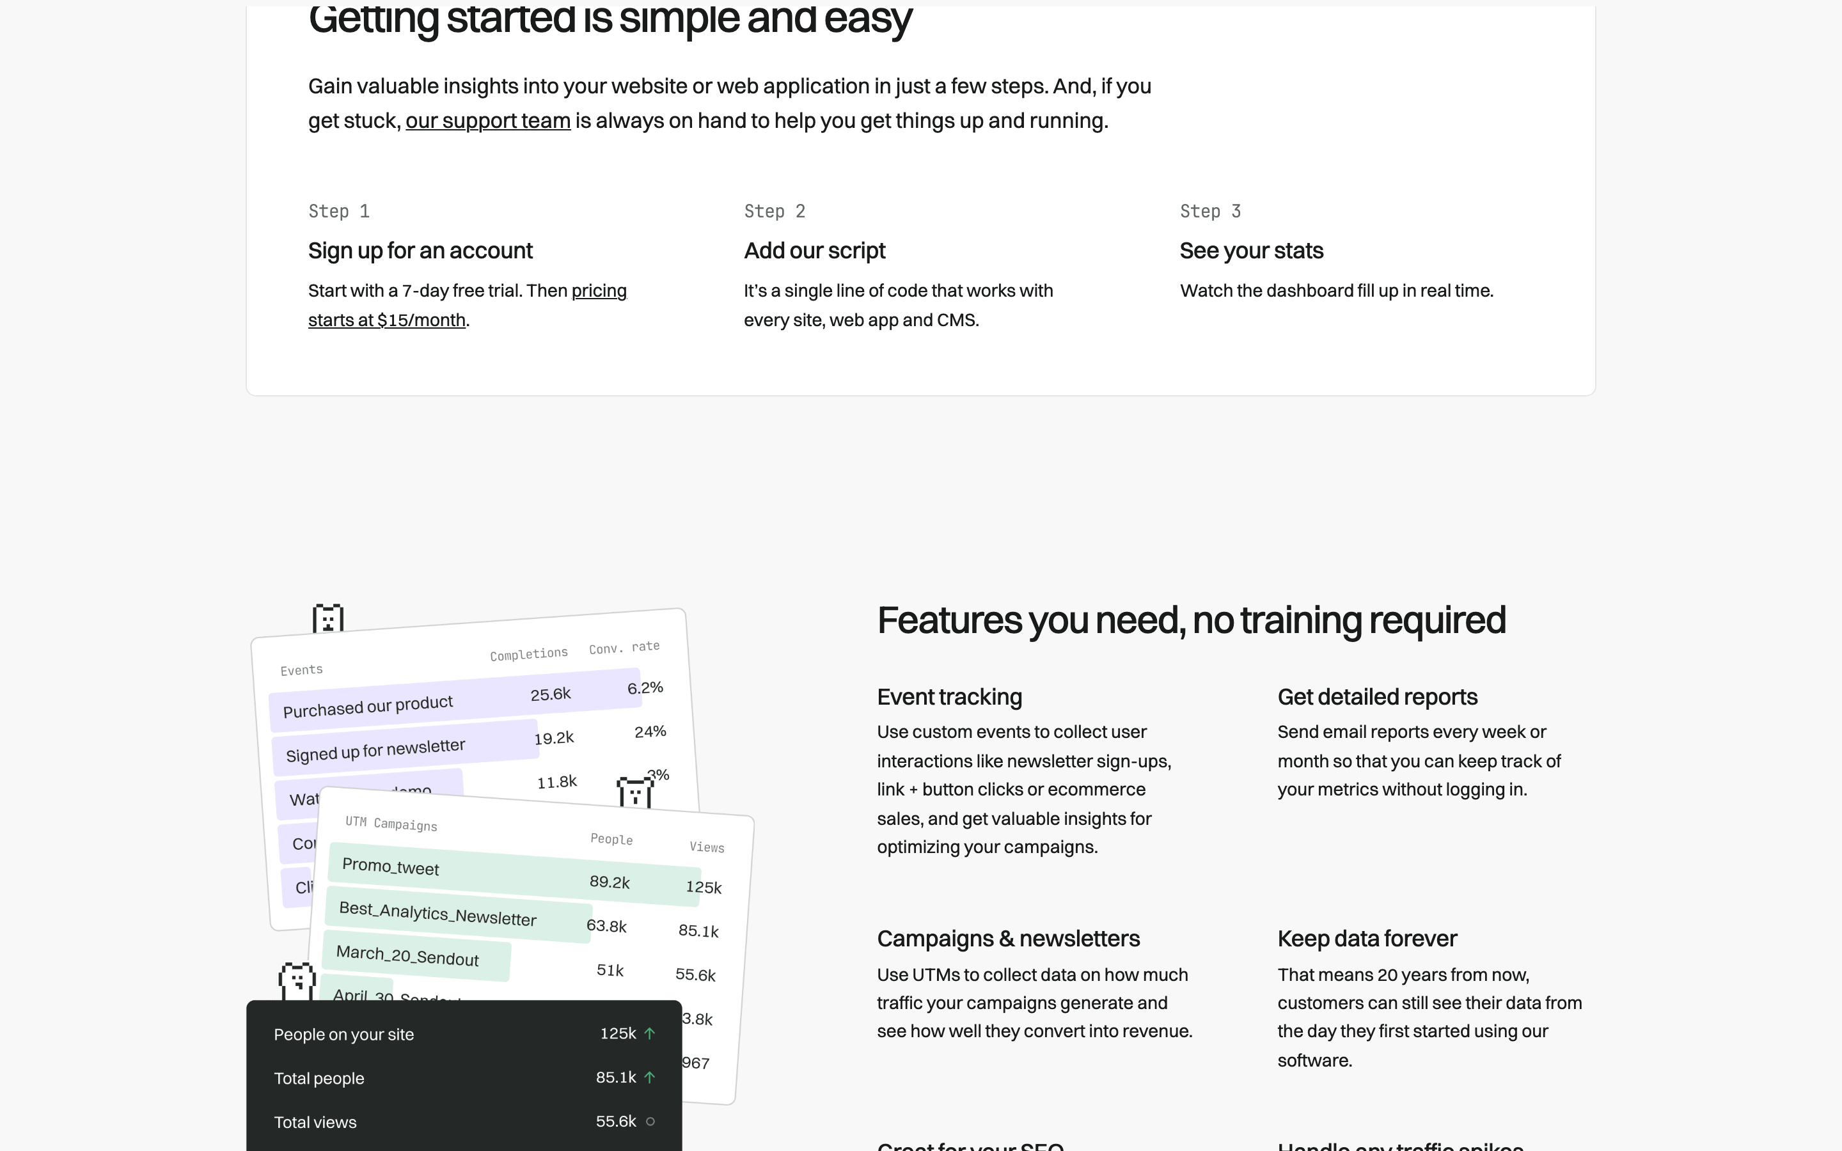This screenshot has height=1151, width=1842.
Task: Click the 'Keep data forever' feature heading
Action: pyautogui.click(x=1367, y=939)
